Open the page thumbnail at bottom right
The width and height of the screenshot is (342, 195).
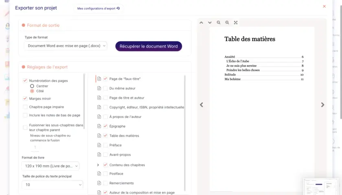point(321,186)
